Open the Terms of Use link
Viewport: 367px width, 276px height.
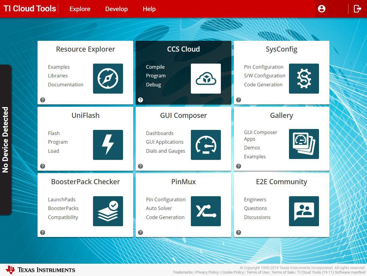tap(257, 272)
